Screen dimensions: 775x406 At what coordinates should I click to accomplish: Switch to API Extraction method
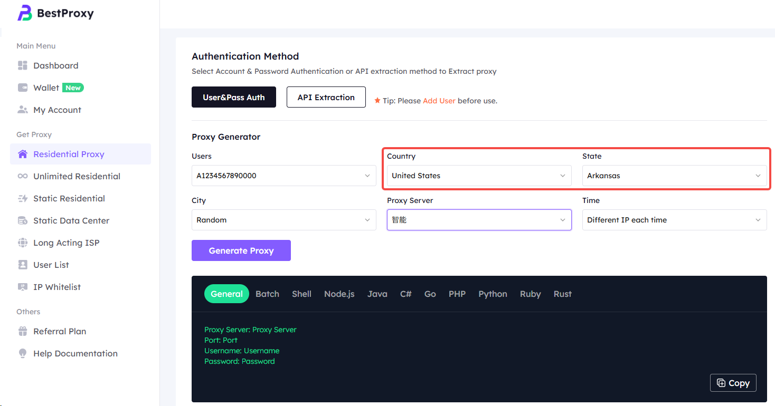pyautogui.click(x=326, y=97)
